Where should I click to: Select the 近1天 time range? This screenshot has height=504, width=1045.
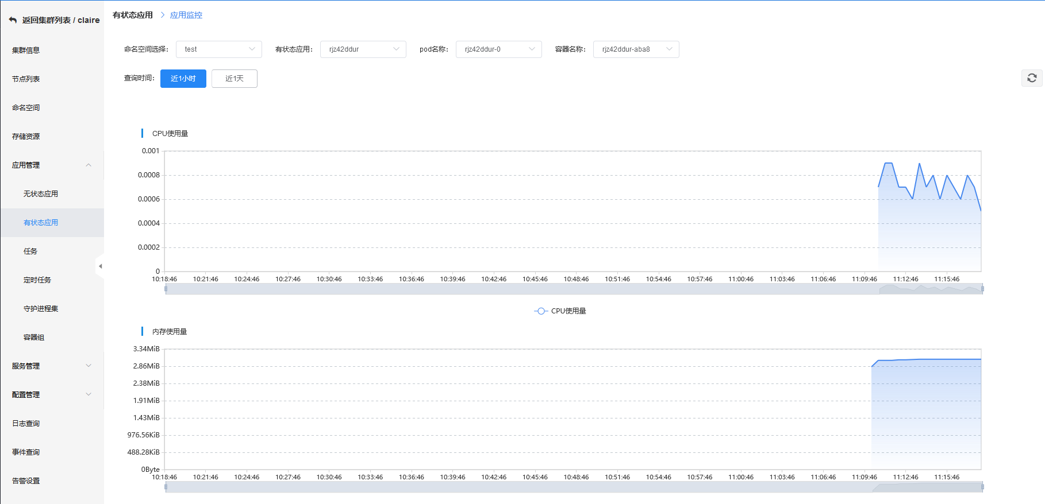[x=235, y=79]
